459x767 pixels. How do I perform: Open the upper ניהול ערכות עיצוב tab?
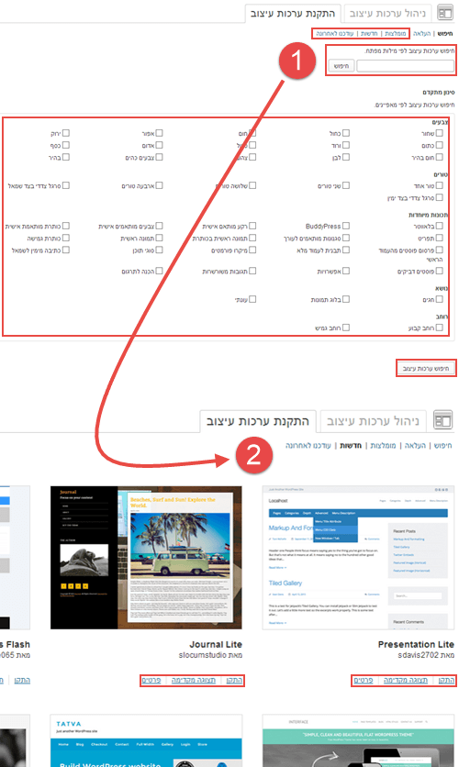click(x=387, y=13)
